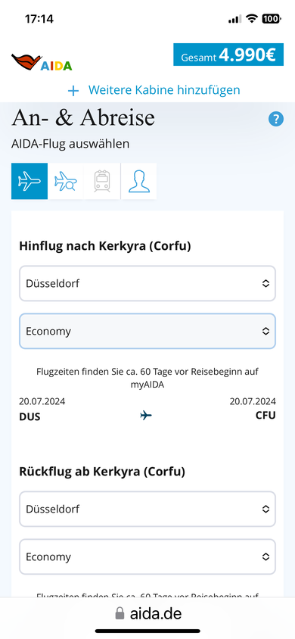Click the An- & Abreise page heading
Image resolution: width=295 pixels, height=639 pixels.
[83, 118]
